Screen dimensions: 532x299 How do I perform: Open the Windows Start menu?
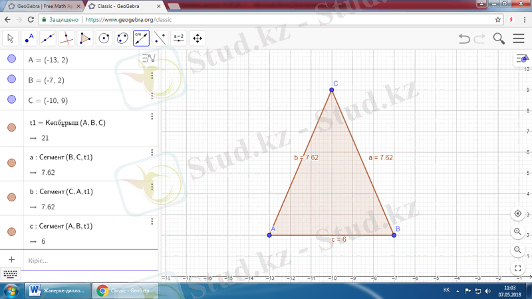coord(11,291)
